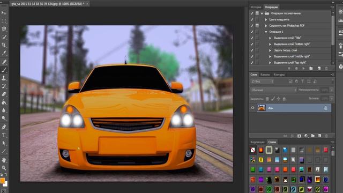Screen dimensions: 343x193
Task: Create new layer icon in Layers panel
Action: (x=319, y=136)
